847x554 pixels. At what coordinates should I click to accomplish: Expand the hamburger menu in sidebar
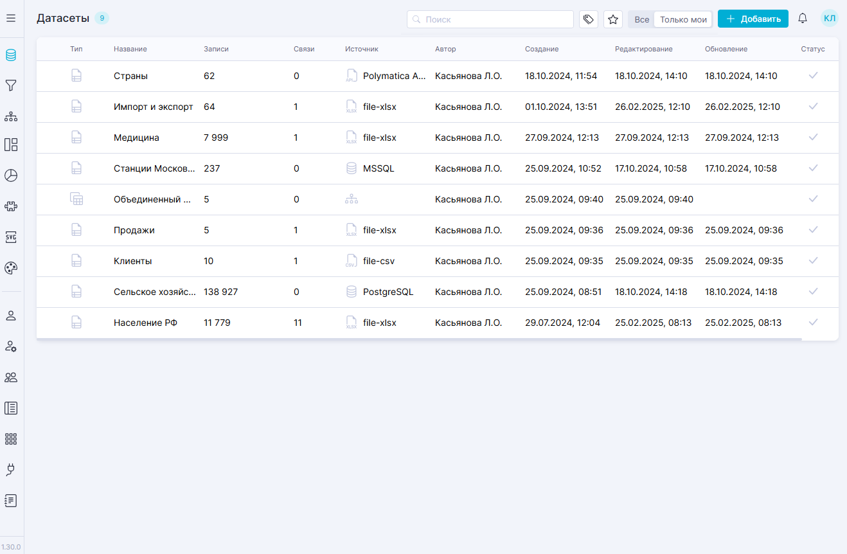coord(11,19)
